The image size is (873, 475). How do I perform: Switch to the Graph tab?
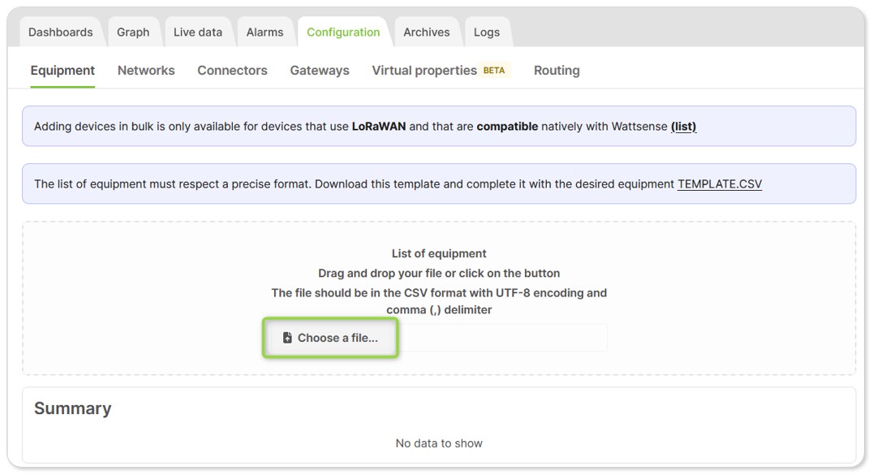coord(133,32)
